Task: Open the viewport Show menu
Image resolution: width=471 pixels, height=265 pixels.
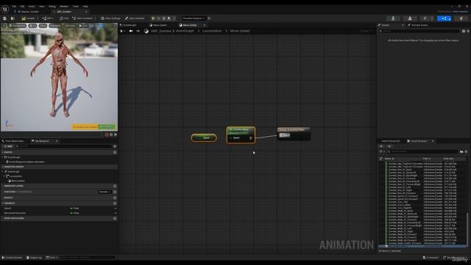Action: click(x=43, y=26)
